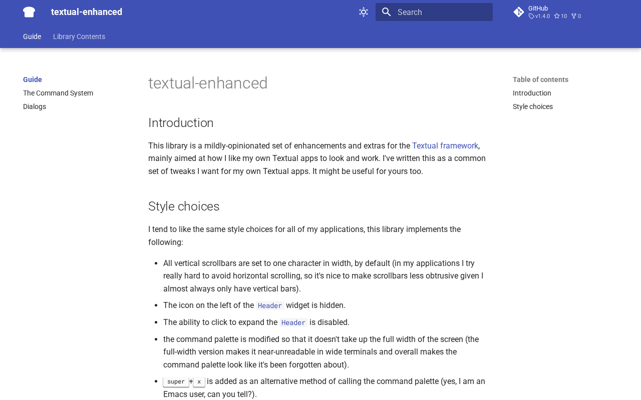Follow the Textual framework link
The image size is (641, 400).
tap(445, 146)
